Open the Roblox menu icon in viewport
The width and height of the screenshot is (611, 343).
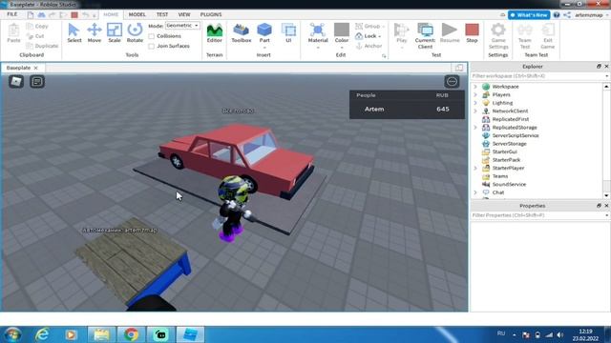click(x=16, y=81)
